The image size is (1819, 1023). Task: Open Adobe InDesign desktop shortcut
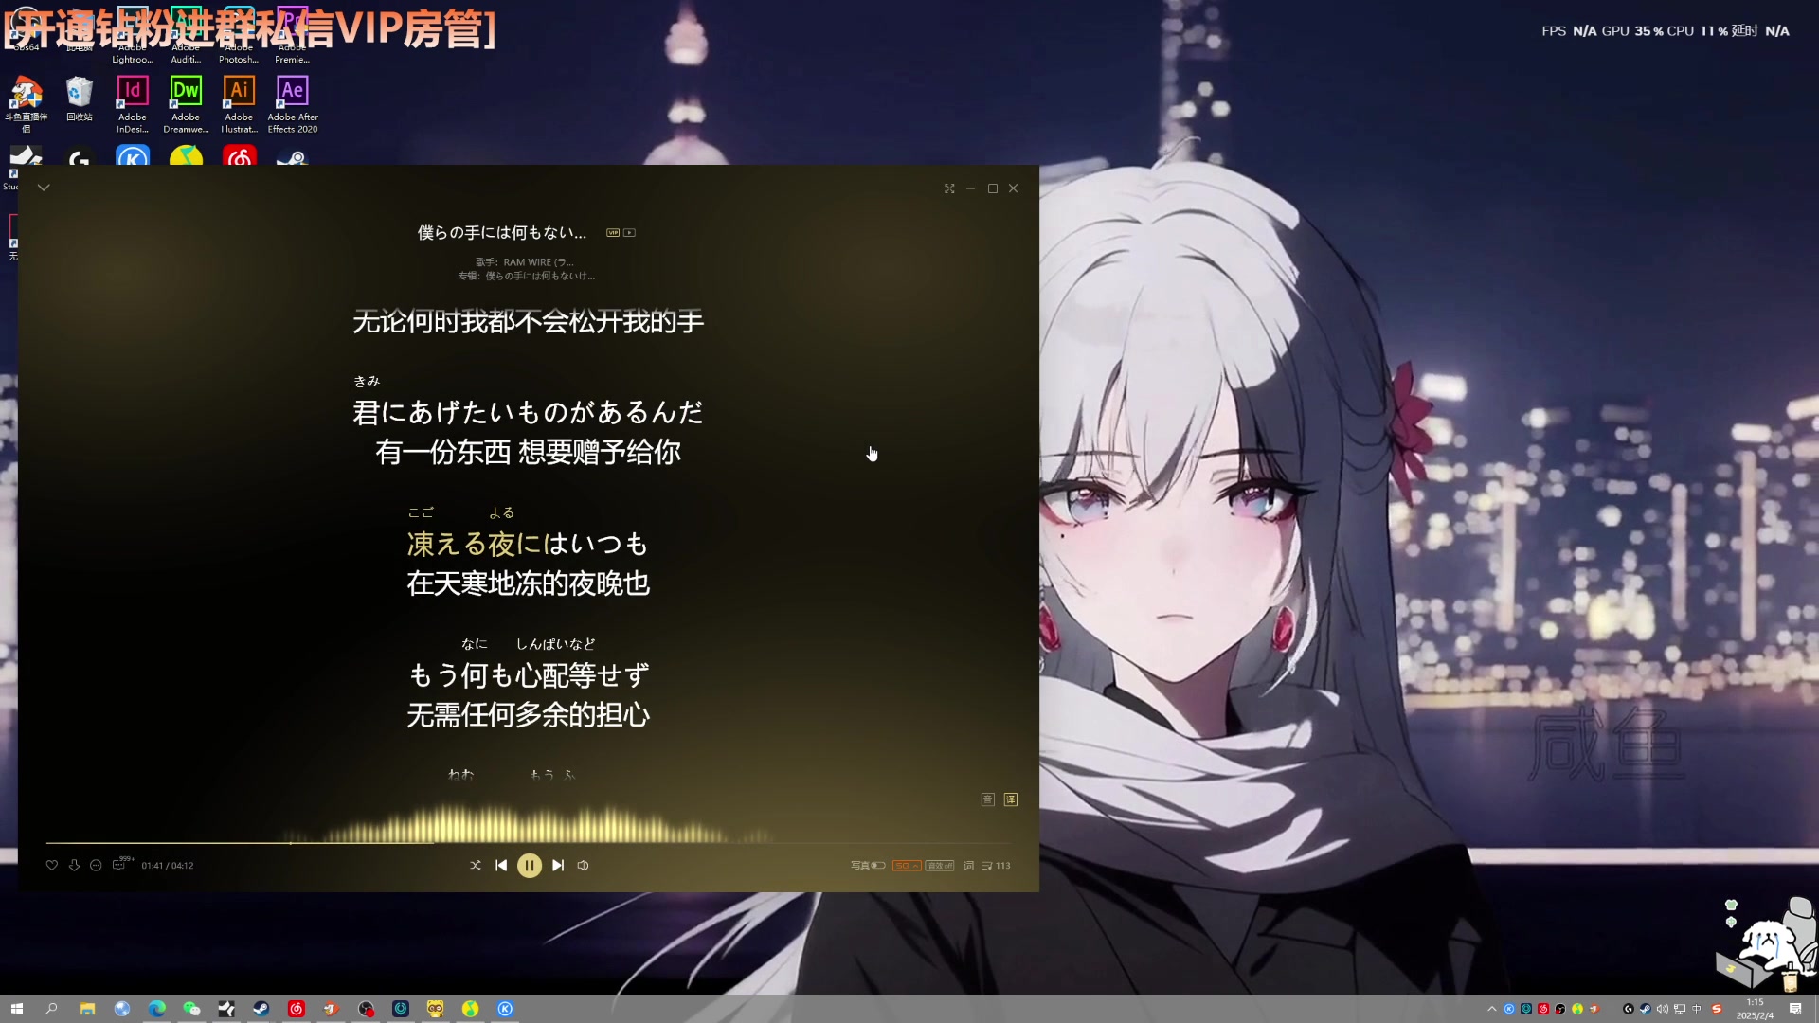133,104
